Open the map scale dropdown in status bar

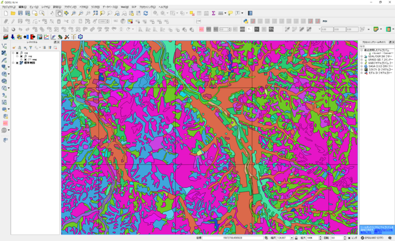tap(292, 238)
